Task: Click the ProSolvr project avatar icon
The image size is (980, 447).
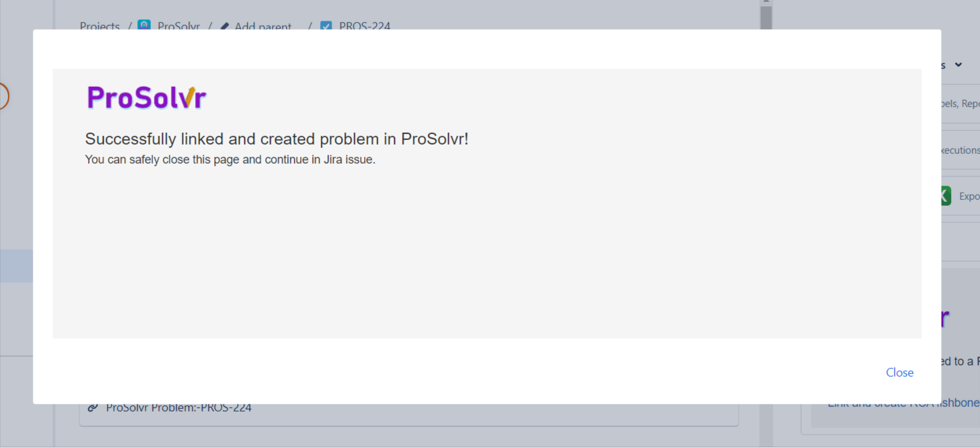Action: pos(144,26)
